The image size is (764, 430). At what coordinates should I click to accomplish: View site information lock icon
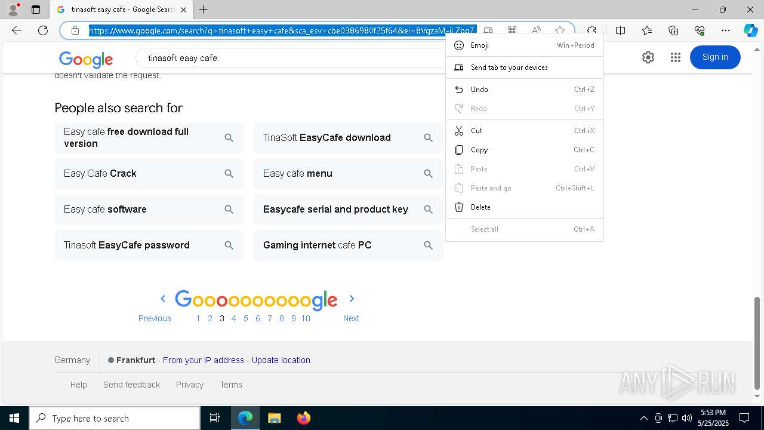[x=75, y=30]
